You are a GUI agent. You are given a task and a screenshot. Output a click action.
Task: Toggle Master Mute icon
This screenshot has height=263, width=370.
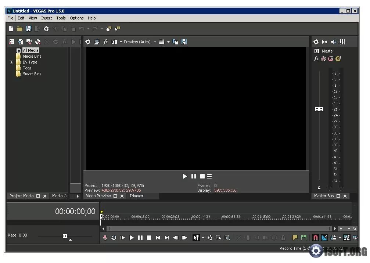(331, 59)
